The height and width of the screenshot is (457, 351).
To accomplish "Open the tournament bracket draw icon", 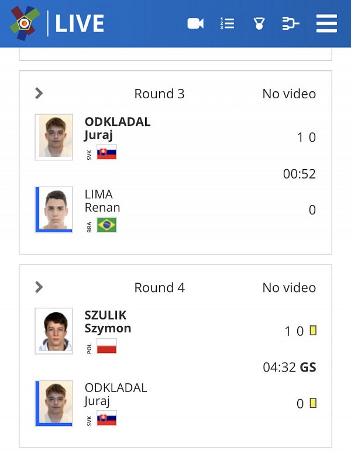I will [x=290, y=23].
